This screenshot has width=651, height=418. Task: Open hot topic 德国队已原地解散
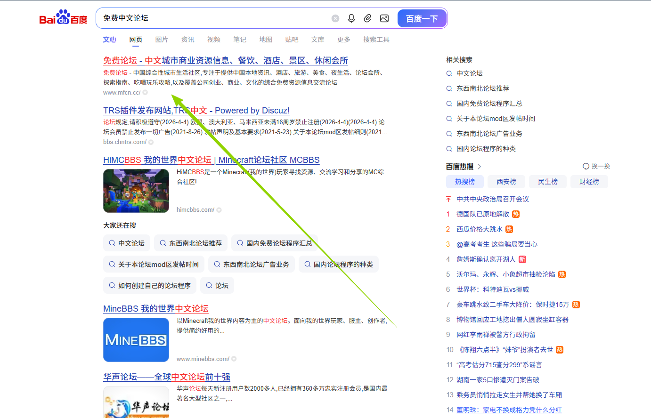[x=483, y=214]
